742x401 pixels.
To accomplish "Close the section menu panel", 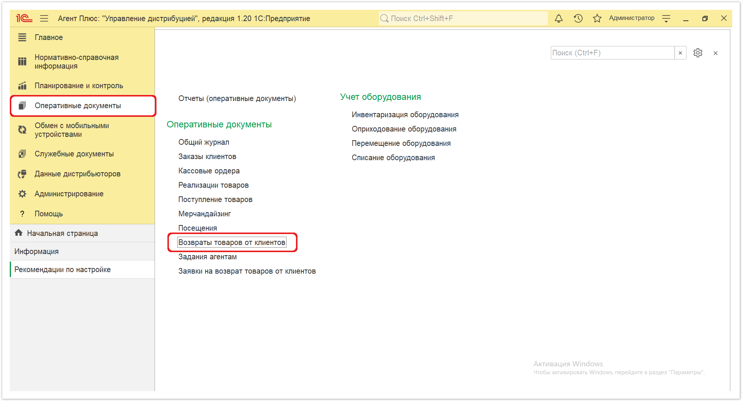I will pos(716,53).
